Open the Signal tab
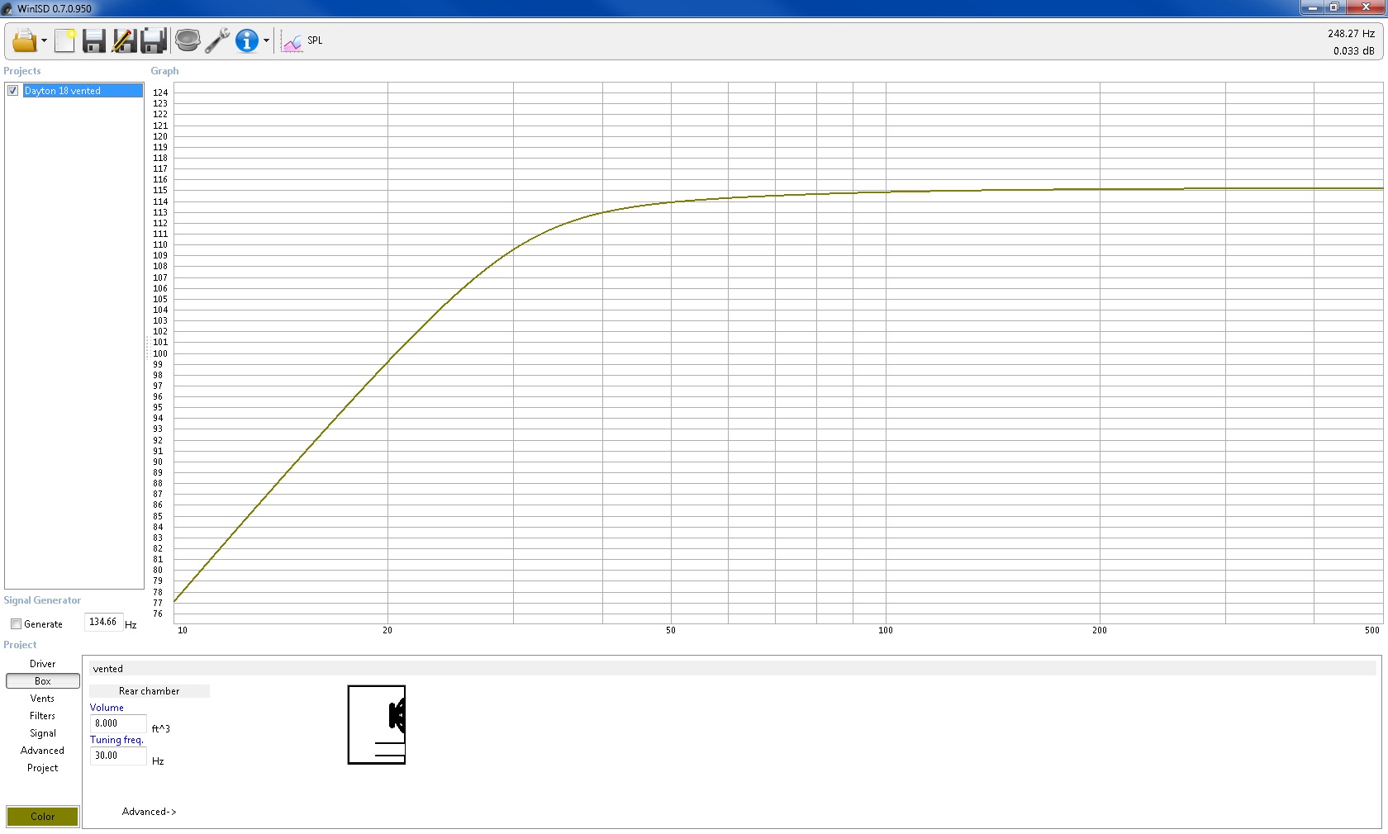 pos(43,733)
